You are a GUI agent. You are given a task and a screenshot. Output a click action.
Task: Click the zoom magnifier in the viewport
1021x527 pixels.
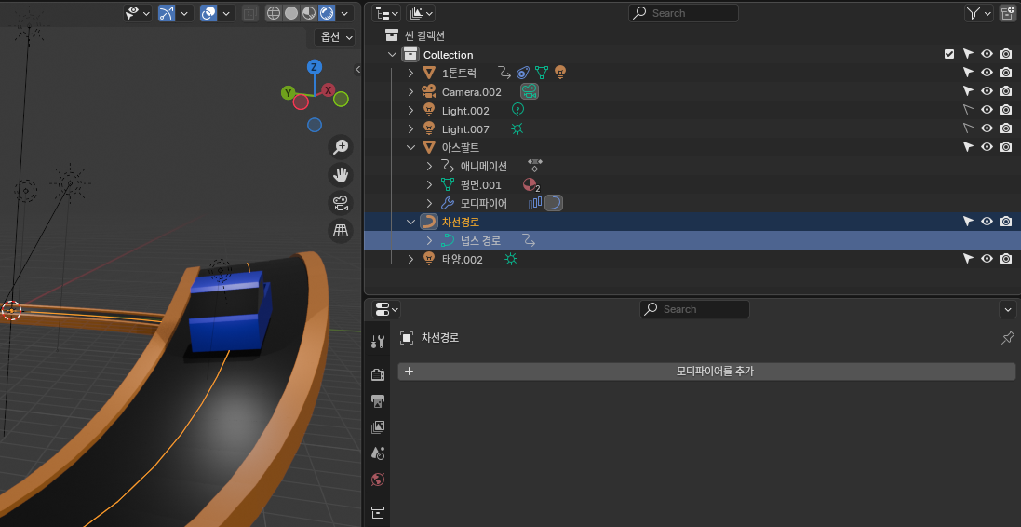point(341,147)
